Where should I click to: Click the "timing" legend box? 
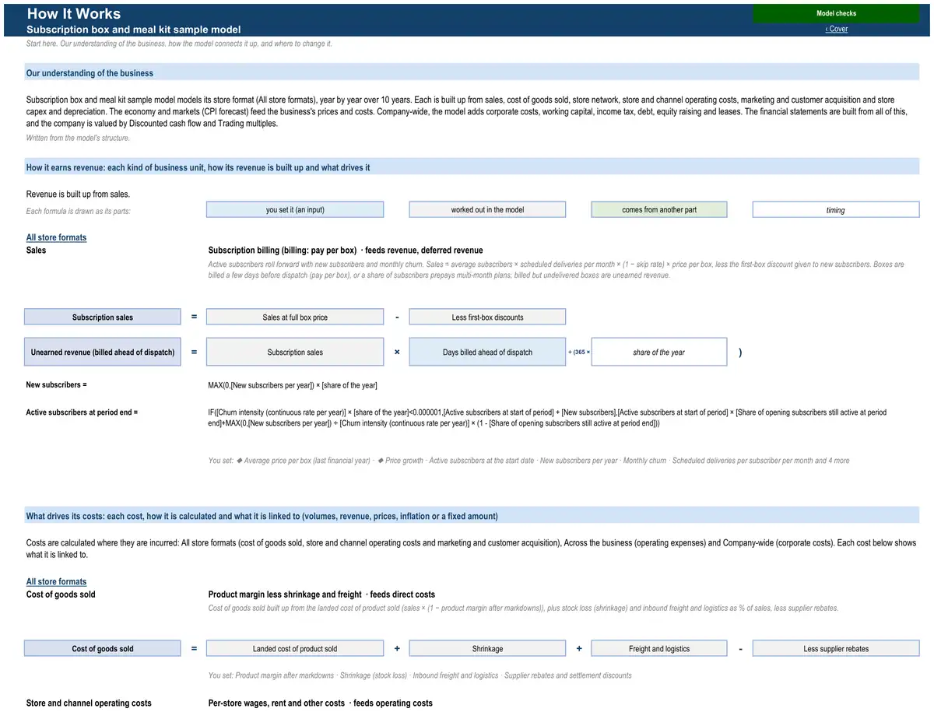pyautogui.click(x=836, y=209)
